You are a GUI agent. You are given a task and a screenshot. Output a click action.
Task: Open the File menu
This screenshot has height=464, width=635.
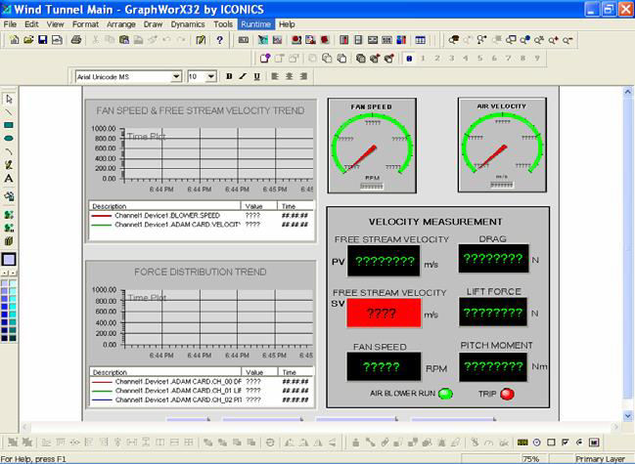click(x=10, y=24)
